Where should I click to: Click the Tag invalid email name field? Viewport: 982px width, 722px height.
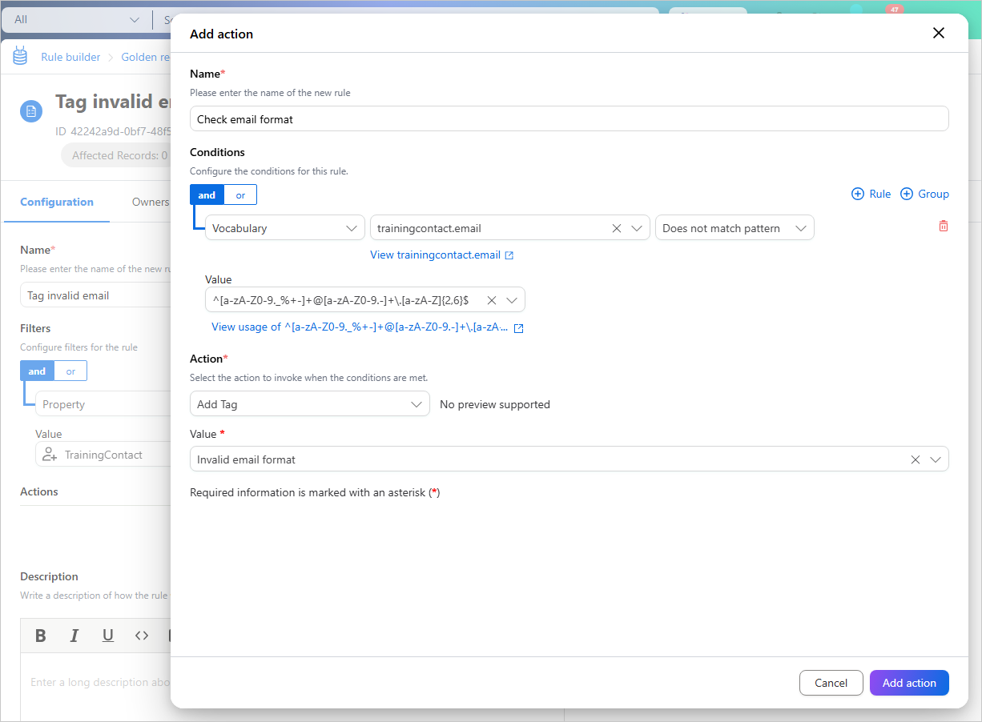pos(95,295)
